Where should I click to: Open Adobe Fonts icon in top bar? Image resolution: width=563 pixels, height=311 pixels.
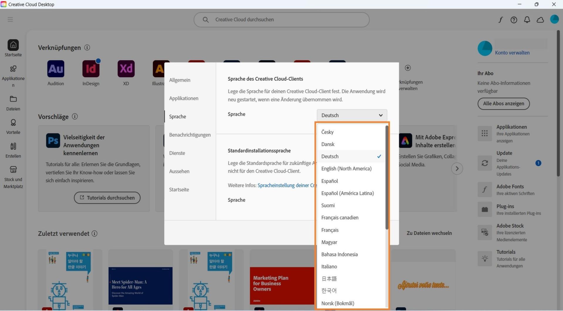[x=501, y=20]
